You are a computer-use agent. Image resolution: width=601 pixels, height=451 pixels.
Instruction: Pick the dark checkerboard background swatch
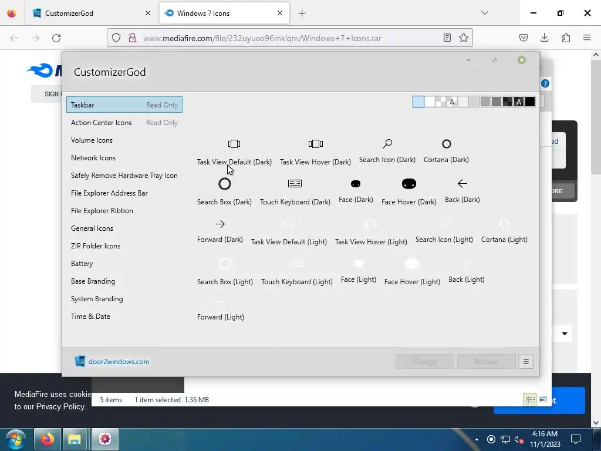[x=508, y=102]
